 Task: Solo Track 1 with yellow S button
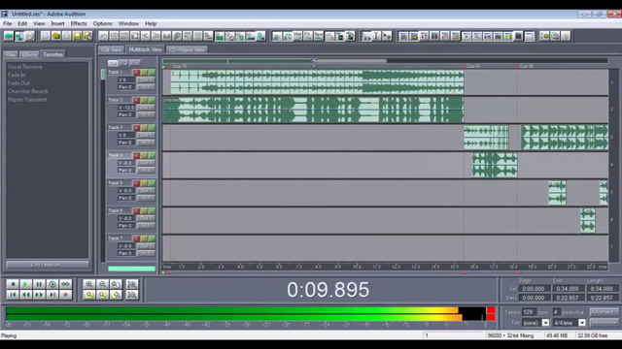[144, 73]
